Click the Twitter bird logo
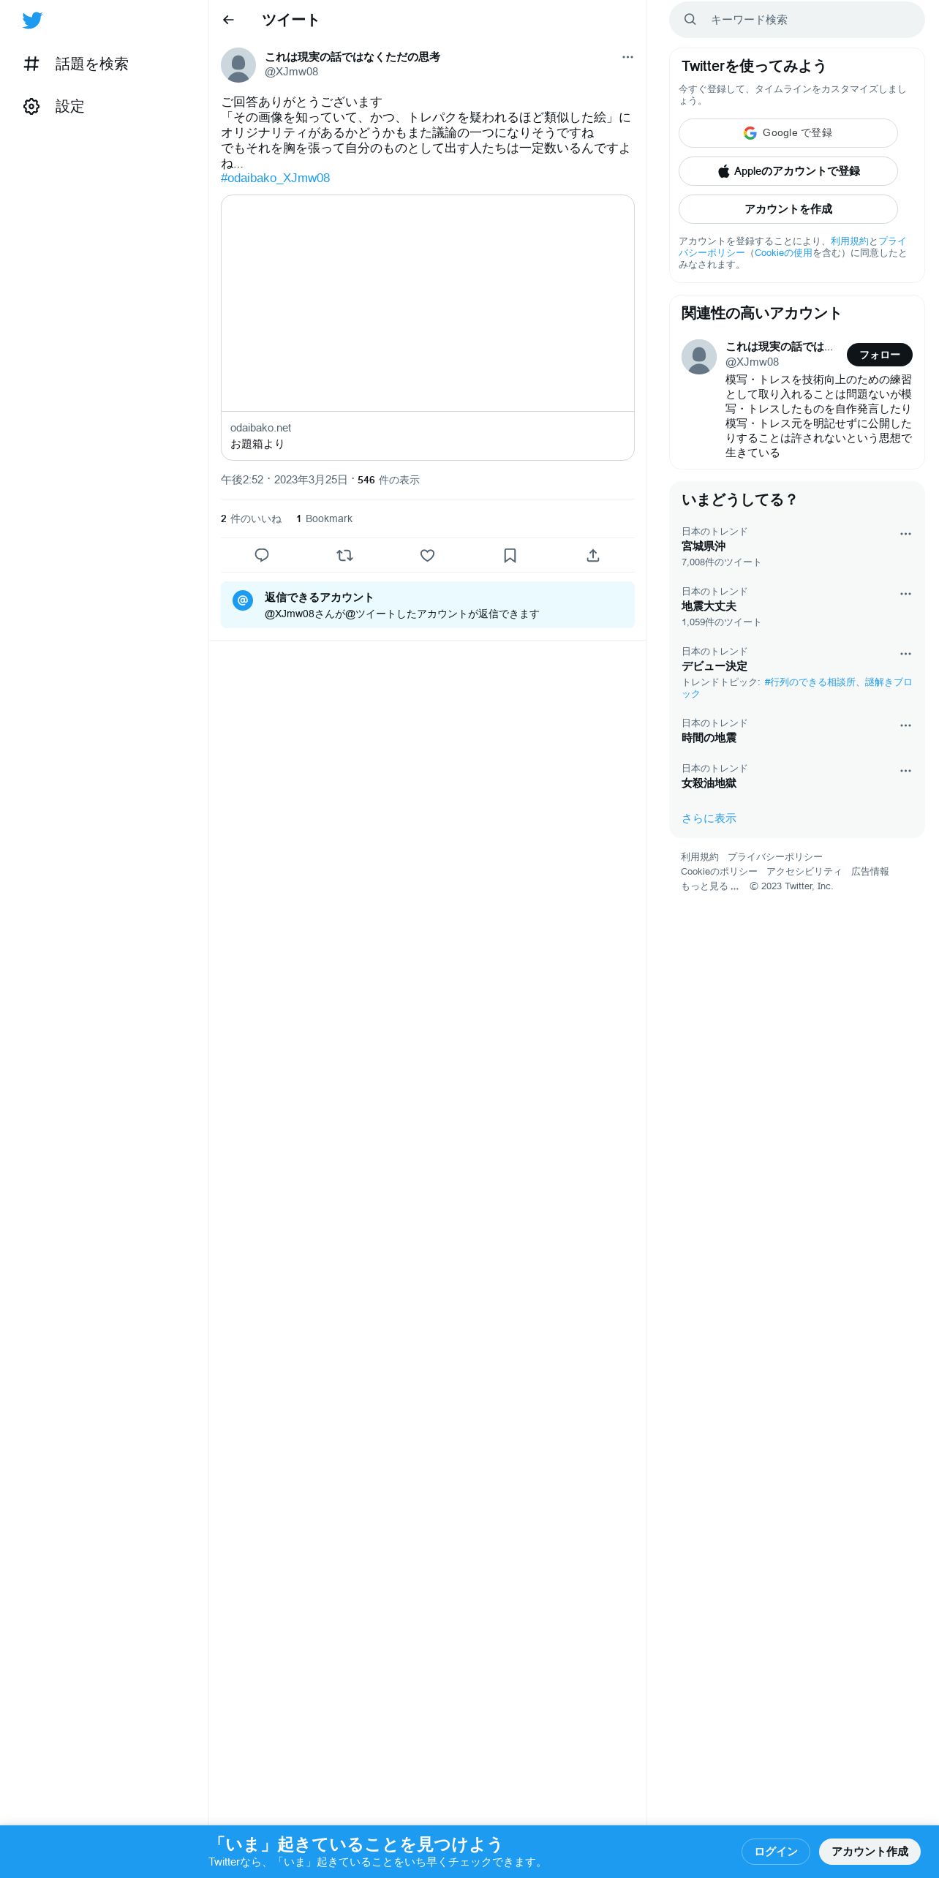The image size is (939, 1878). [32, 20]
